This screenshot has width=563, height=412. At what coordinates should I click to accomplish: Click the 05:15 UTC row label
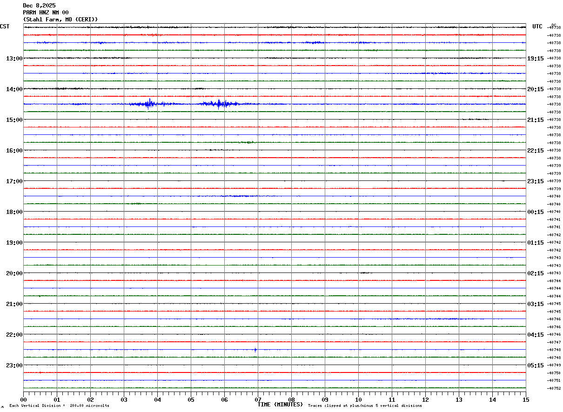coord(535,365)
